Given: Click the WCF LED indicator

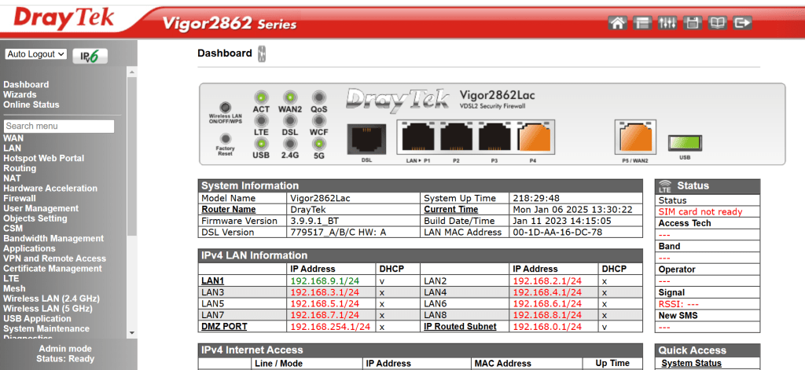Looking at the screenshot, I should click(x=319, y=121).
